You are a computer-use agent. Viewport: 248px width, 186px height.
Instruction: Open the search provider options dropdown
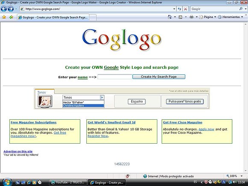pos(245,9)
